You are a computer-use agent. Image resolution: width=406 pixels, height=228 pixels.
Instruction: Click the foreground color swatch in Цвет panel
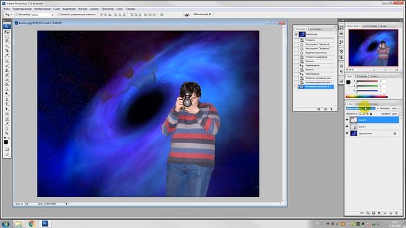click(x=348, y=82)
